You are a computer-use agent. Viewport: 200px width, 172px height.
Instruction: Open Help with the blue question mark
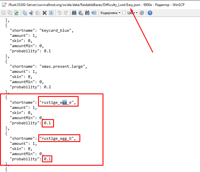[x=150, y=13]
